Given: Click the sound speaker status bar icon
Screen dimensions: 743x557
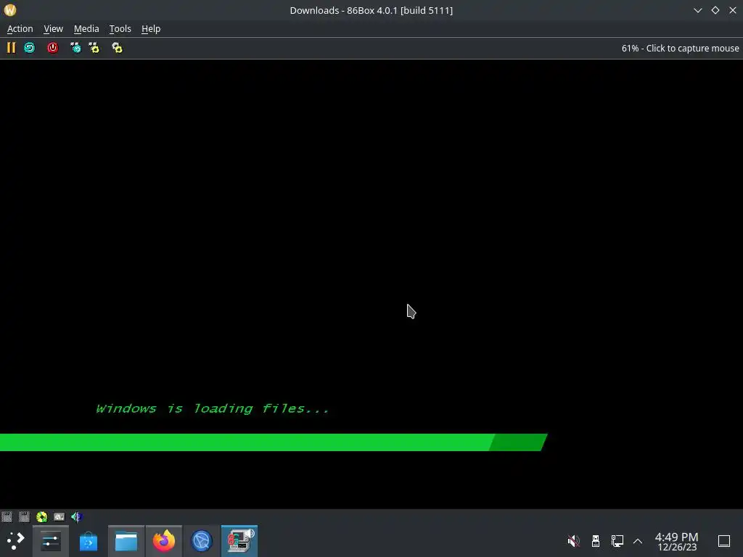Looking at the screenshot, I should [x=76, y=516].
